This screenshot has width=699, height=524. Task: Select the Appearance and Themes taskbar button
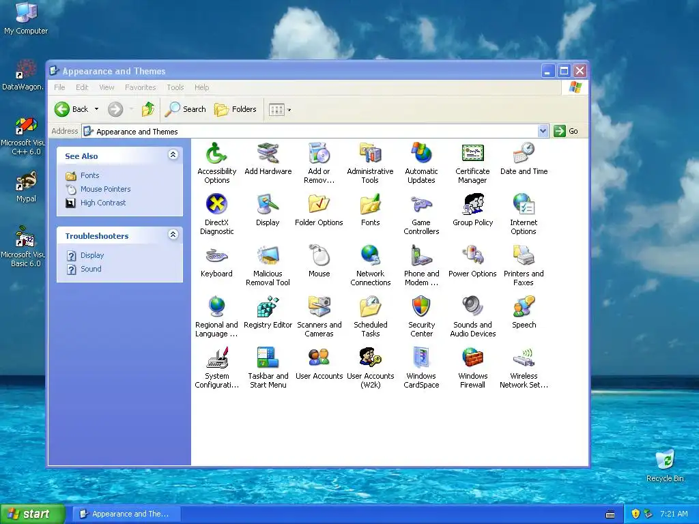126,514
